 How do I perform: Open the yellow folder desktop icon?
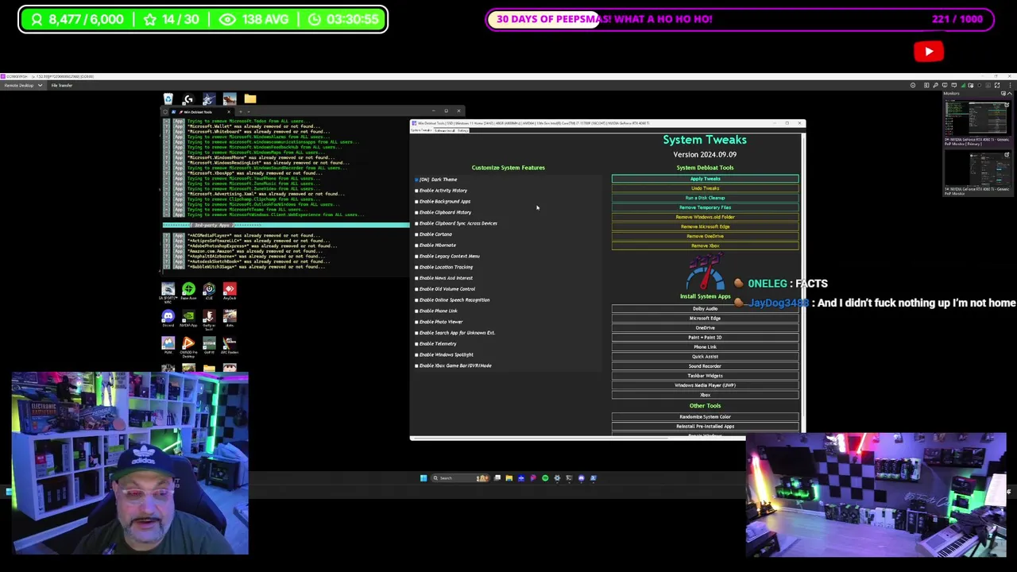250,99
